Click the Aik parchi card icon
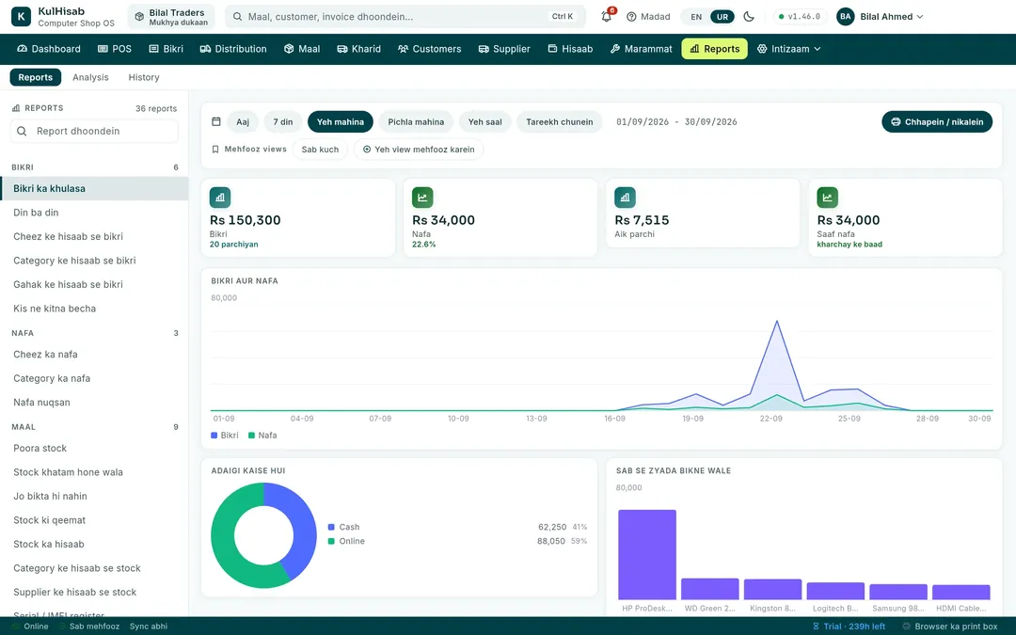 625,198
